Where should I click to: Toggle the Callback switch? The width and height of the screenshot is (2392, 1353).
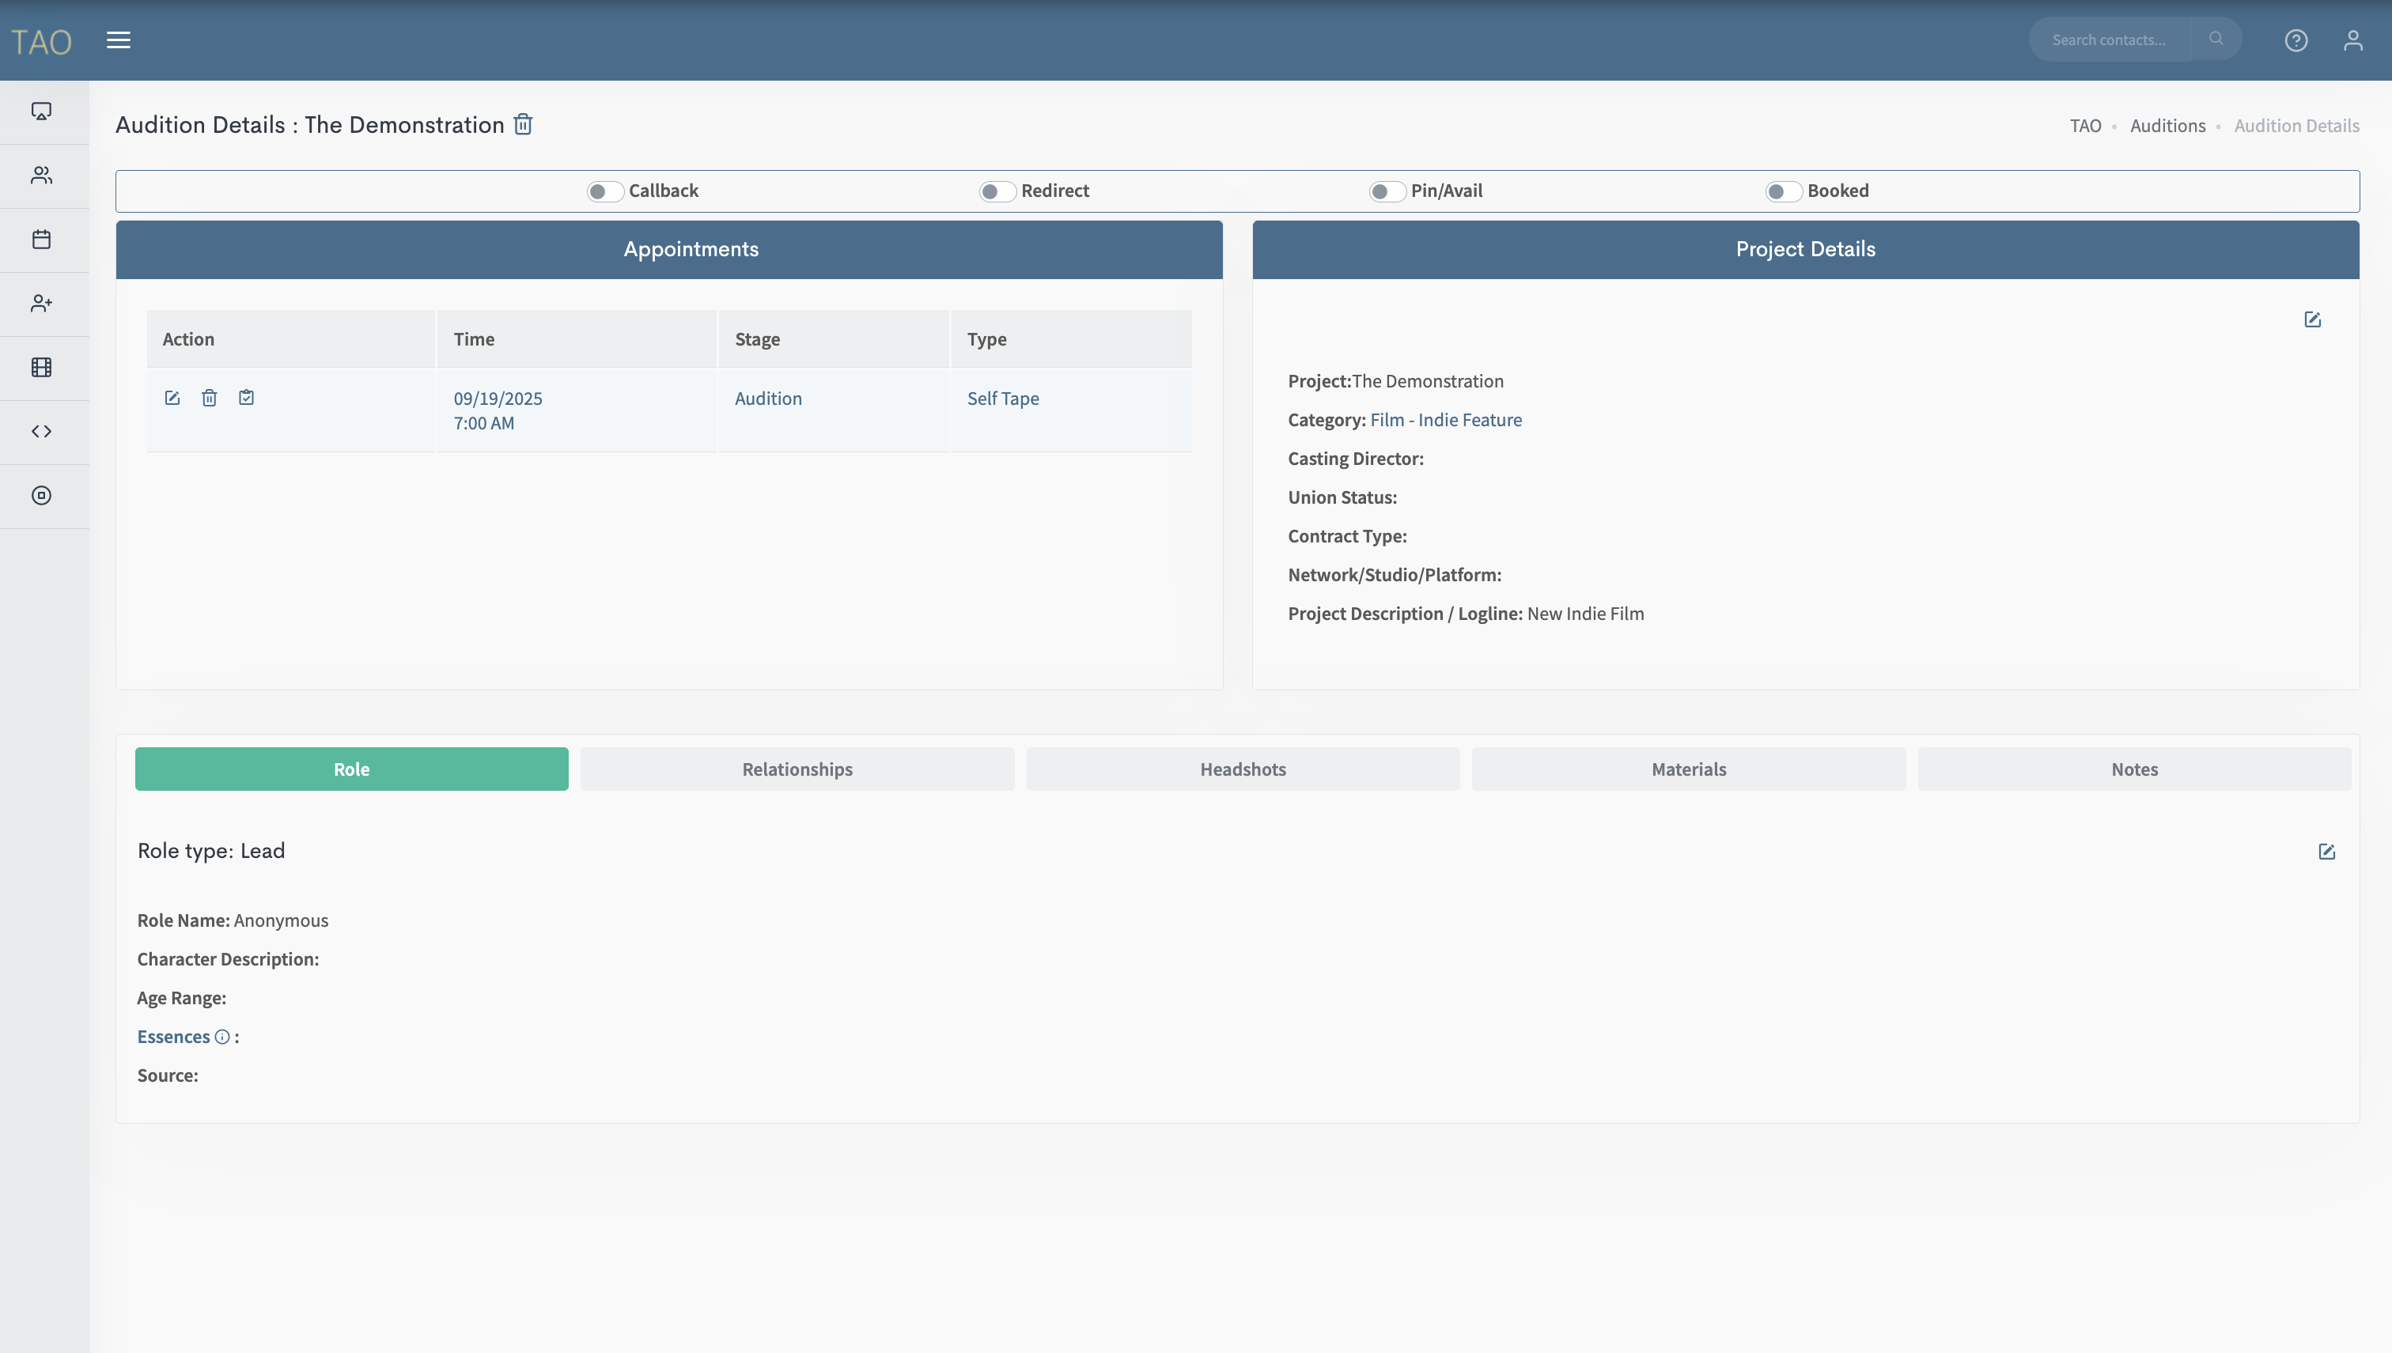(604, 191)
